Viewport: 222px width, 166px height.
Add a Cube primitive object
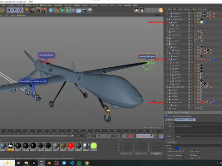click(51, 10)
